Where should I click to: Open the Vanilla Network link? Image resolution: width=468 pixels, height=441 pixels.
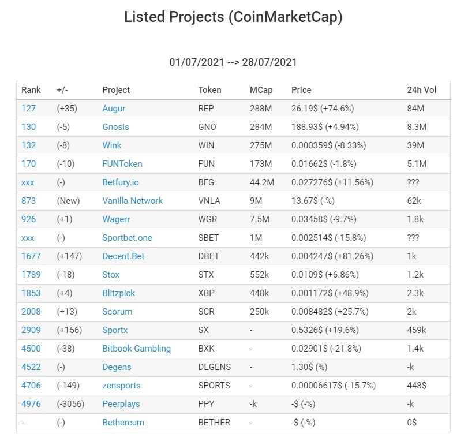click(x=133, y=201)
